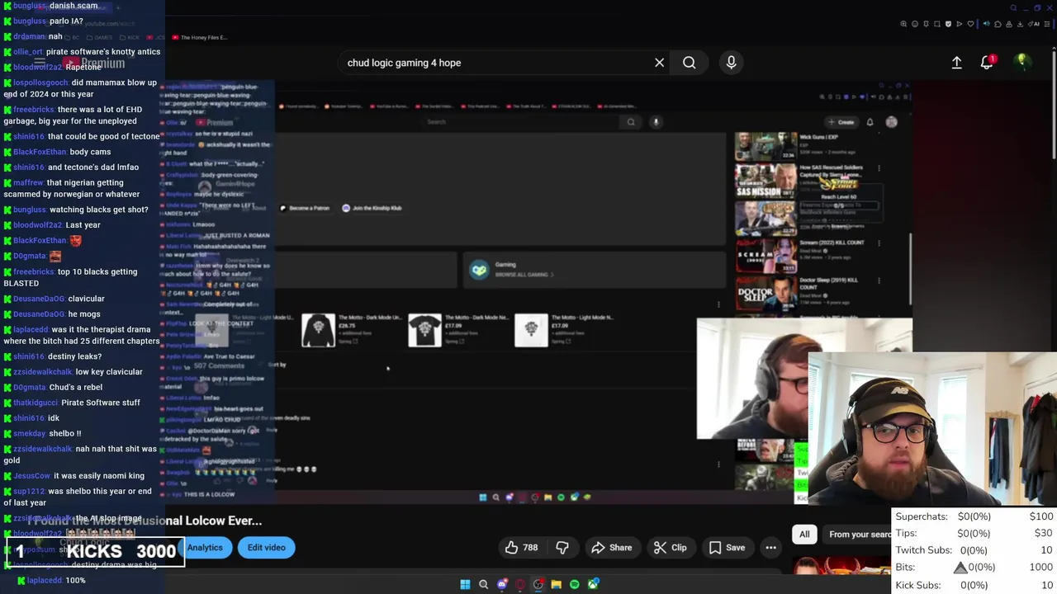Clear the YouTube search query with the X
1057x594 pixels.
tap(659, 63)
